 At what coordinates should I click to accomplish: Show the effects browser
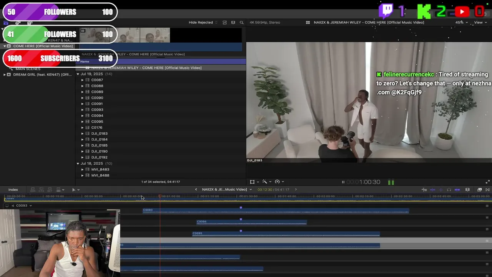479,190
